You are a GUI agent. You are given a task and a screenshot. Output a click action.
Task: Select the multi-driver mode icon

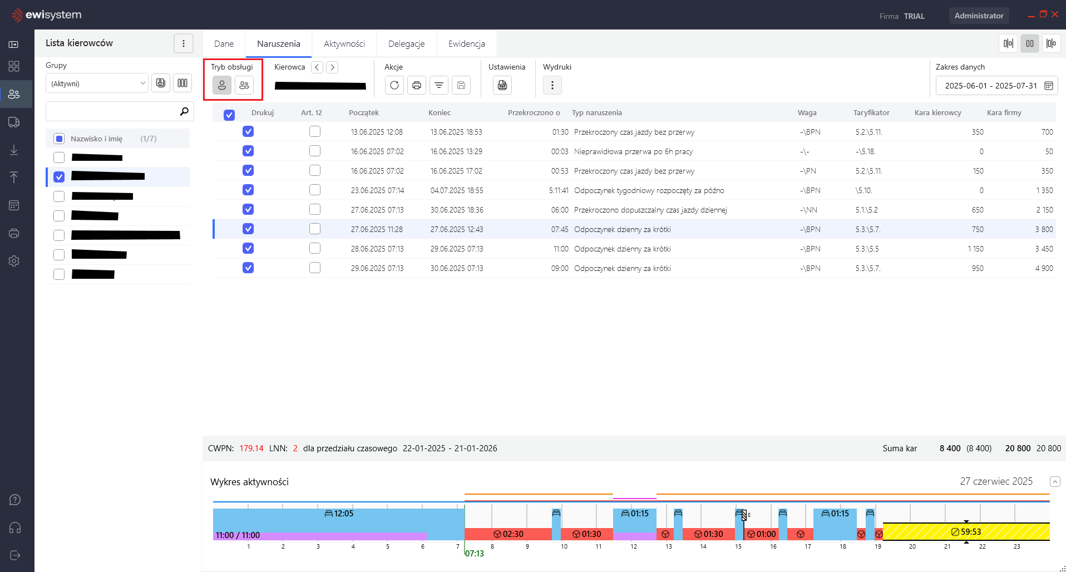[244, 85]
